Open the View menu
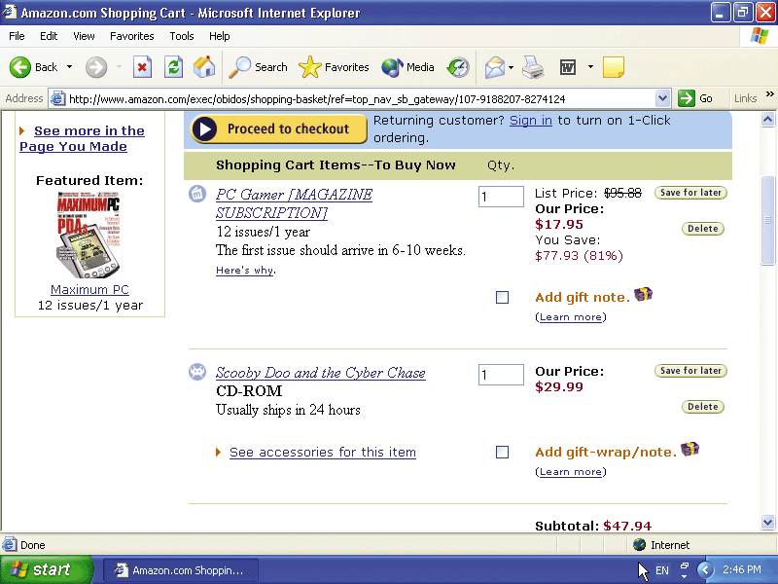 tap(84, 36)
